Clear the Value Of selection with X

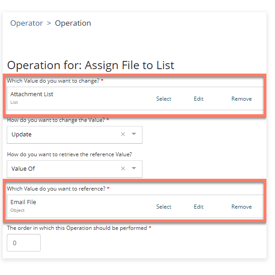click(x=123, y=168)
